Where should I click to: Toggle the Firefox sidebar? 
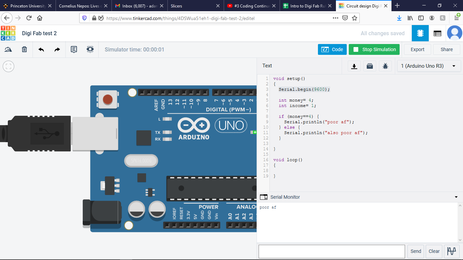point(421,18)
